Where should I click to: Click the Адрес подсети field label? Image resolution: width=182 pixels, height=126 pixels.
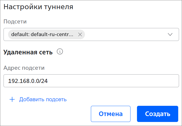(24, 68)
